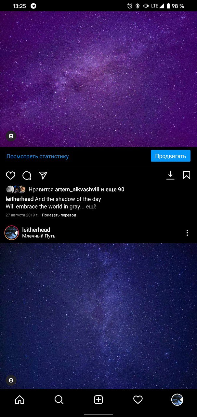
Task: Like the post with the heart icon
Action: [x=11, y=176]
